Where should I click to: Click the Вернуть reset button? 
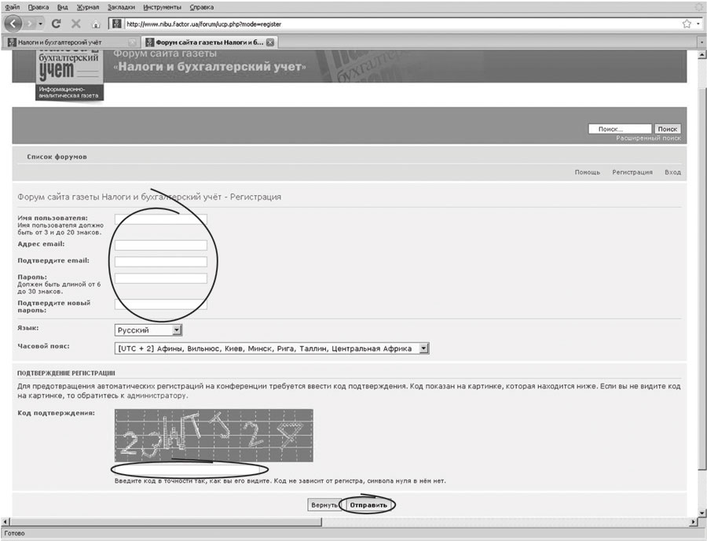[324, 505]
